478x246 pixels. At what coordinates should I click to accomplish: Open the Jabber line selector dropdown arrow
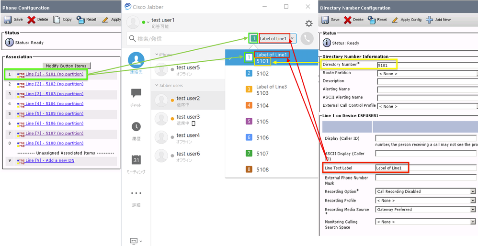[293, 39]
